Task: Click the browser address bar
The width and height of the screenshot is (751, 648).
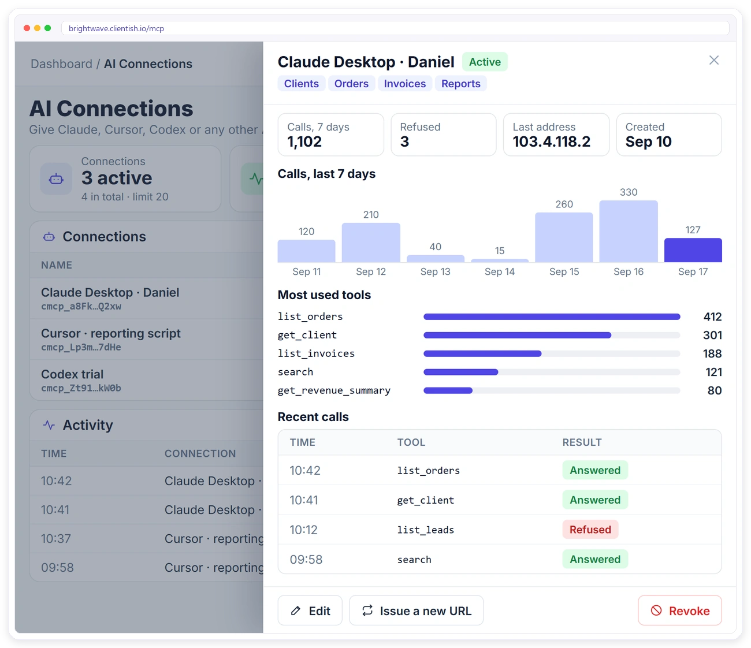Action: [x=395, y=28]
